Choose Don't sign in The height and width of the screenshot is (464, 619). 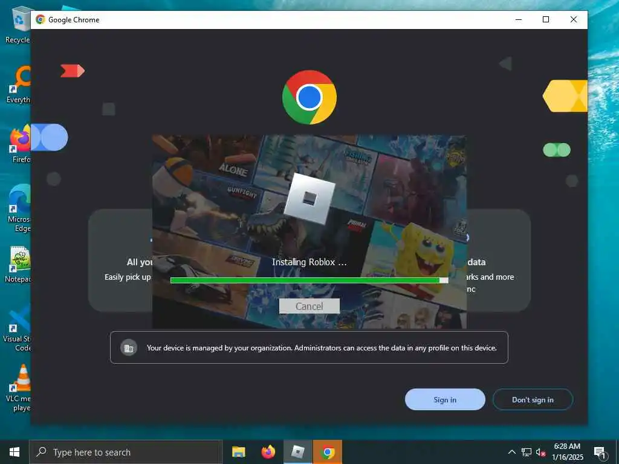[533, 399]
